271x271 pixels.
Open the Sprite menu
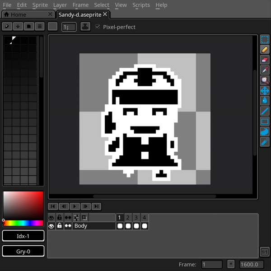pos(40,5)
